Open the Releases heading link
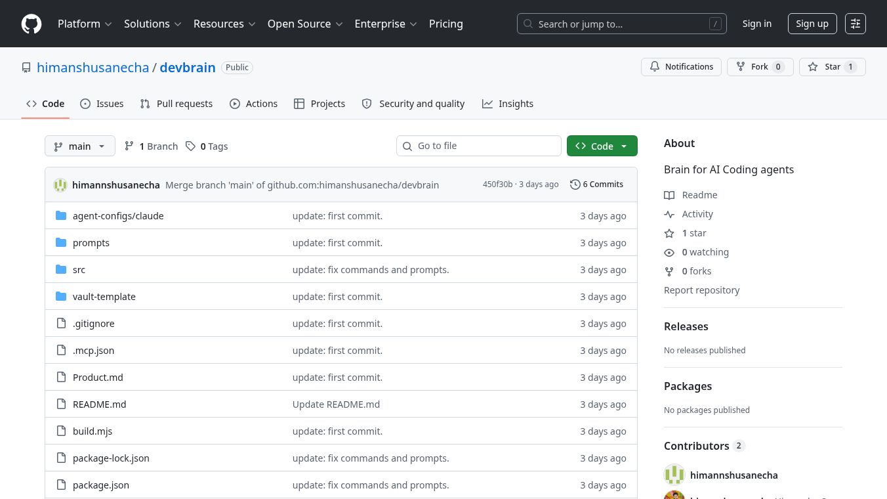The height and width of the screenshot is (499, 887). coord(686,326)
